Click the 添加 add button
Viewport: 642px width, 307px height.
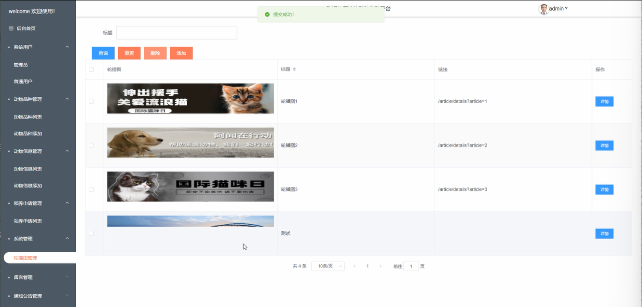pos(181,53)
